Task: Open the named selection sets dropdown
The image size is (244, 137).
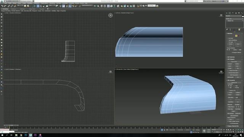Action: tap(87, 5)
